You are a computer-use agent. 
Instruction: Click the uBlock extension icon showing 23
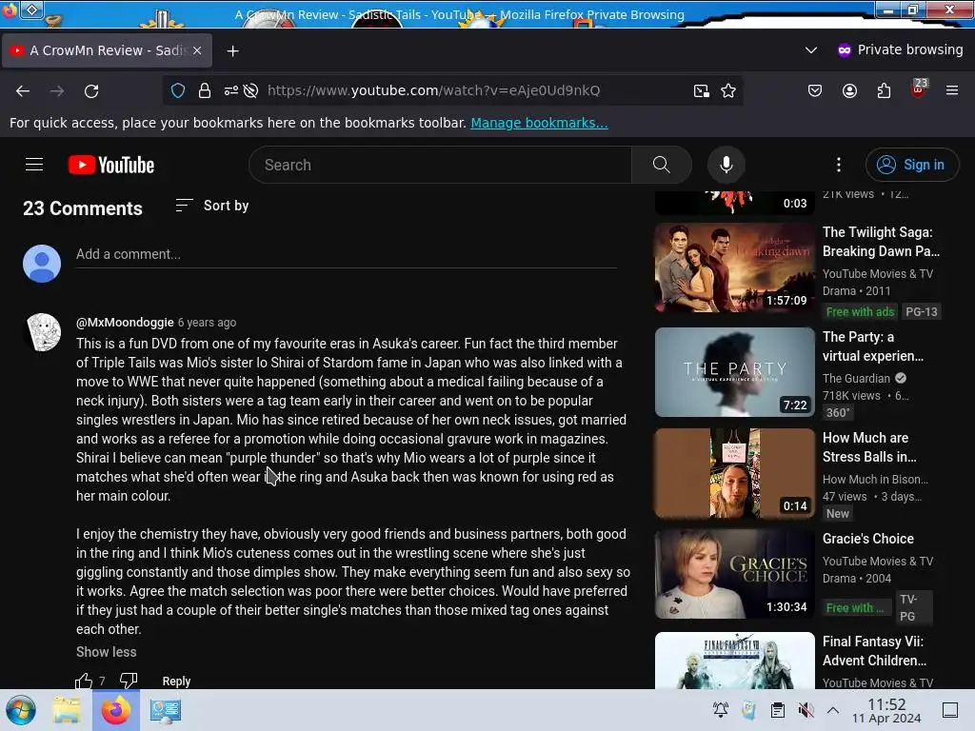tap(919, 89)
